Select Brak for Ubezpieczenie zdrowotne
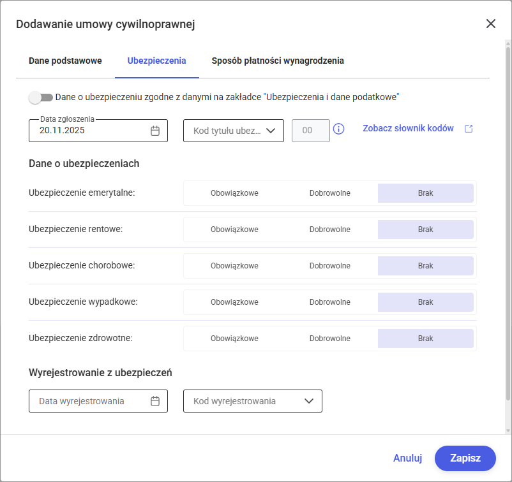Screen dimensions: 512x482 tap(425, 339)
